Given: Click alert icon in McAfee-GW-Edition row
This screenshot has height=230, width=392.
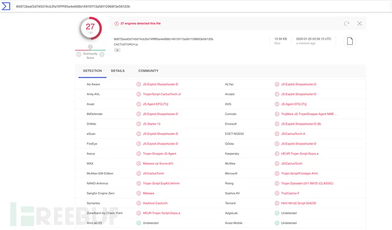Looking at the screenshot, I should 139,173.
